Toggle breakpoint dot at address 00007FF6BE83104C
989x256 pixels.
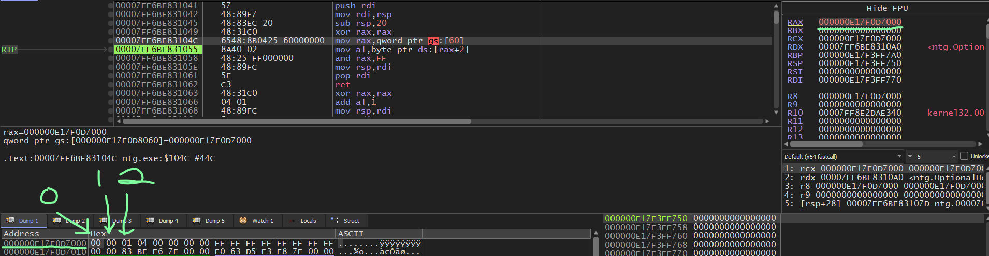pos(110,41)
